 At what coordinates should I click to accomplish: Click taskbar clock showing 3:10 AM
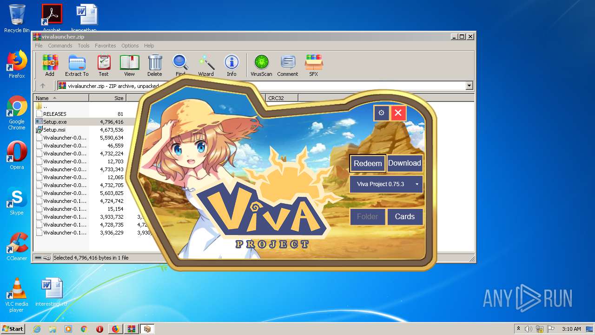pos(571,329)
